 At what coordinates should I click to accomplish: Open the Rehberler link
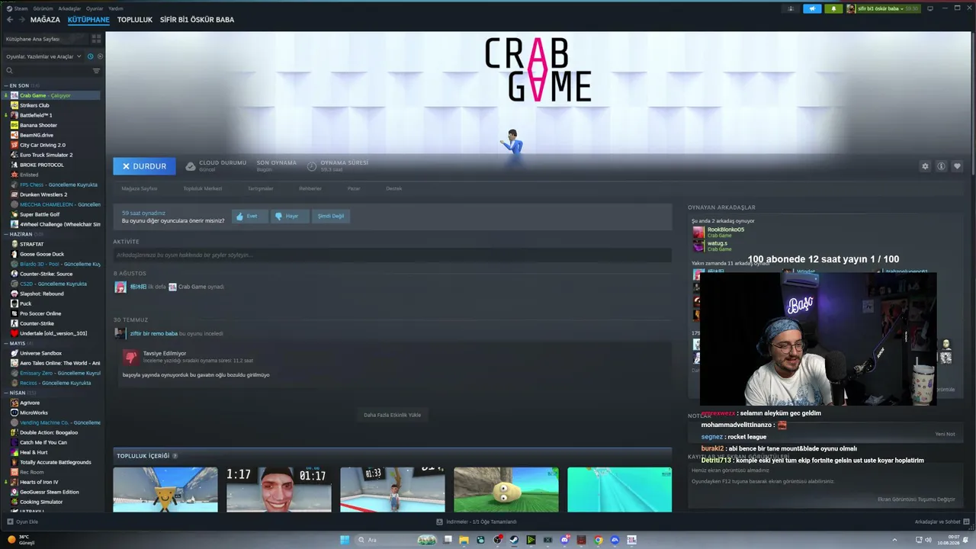(x=310, y=188)
